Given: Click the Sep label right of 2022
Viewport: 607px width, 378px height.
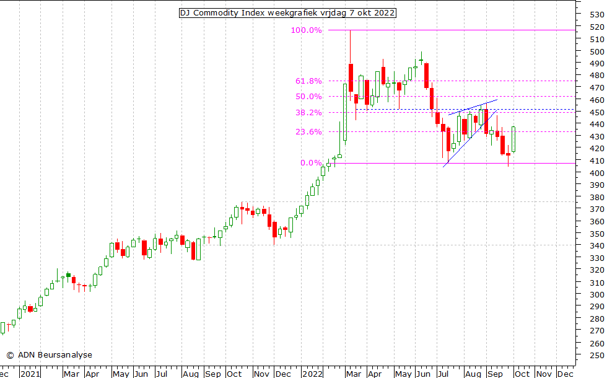Looking at the screenshot, I should click(495, 374).
